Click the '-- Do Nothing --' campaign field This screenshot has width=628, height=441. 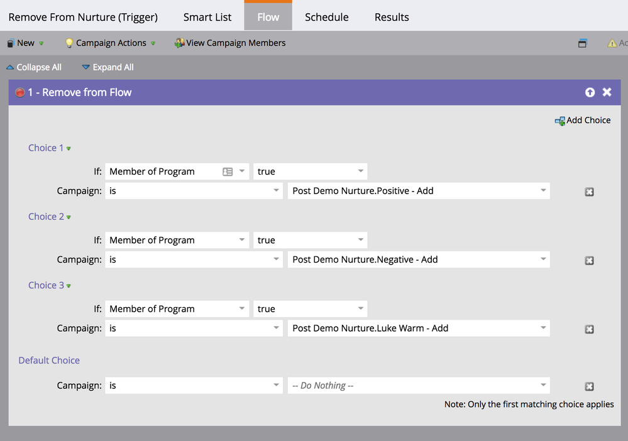pos(417,385)
